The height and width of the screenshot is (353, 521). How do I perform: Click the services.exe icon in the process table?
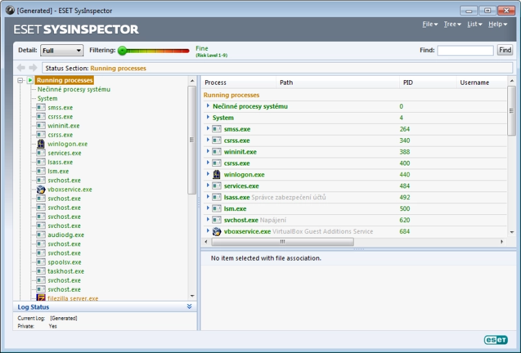[217, 186]
